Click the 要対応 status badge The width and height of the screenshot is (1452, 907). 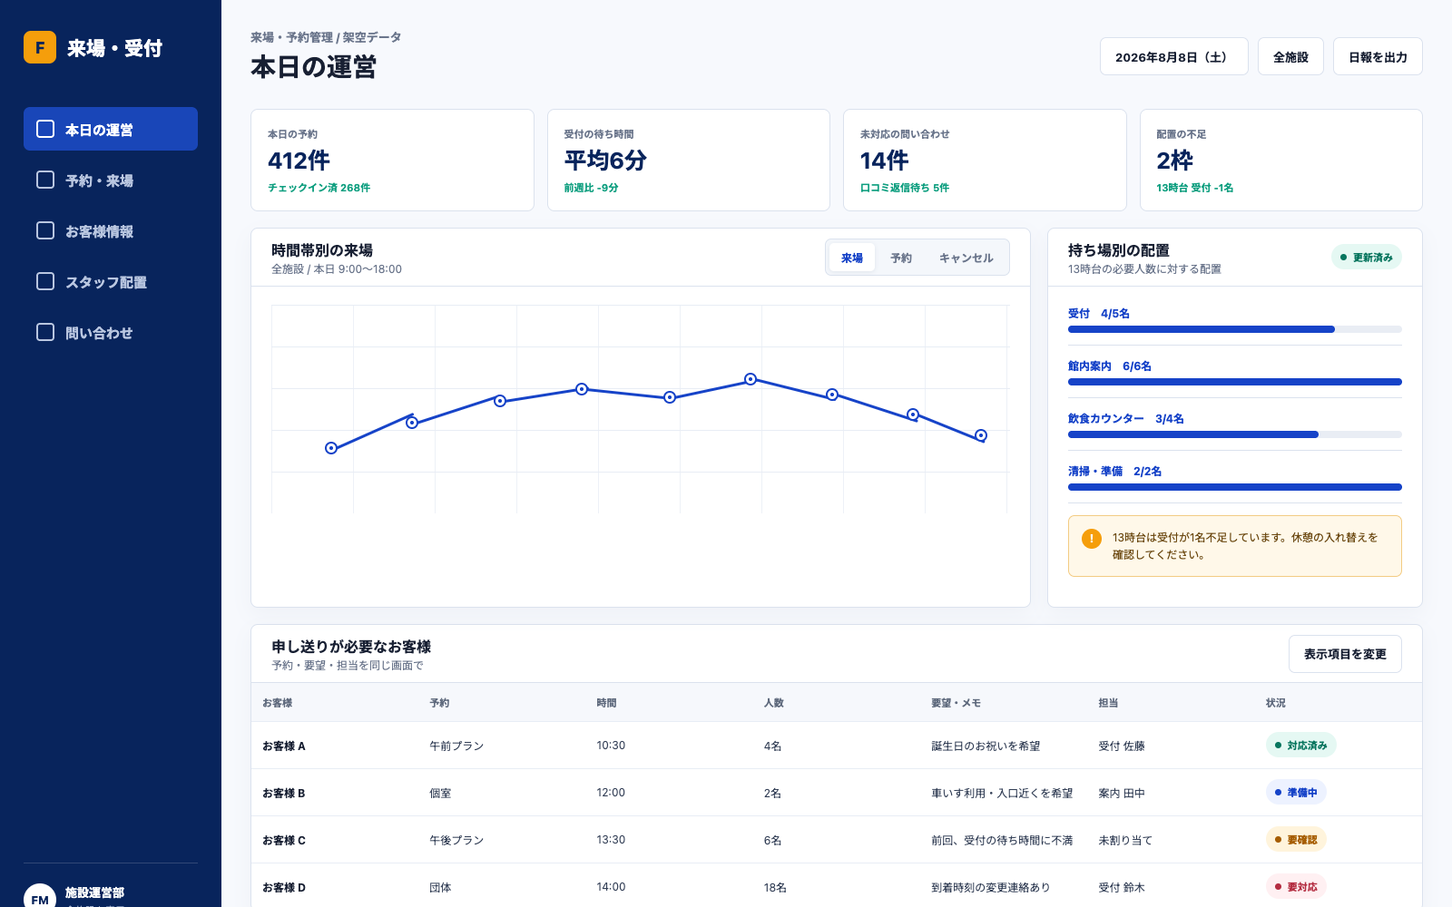click(x=1296, y=887)
